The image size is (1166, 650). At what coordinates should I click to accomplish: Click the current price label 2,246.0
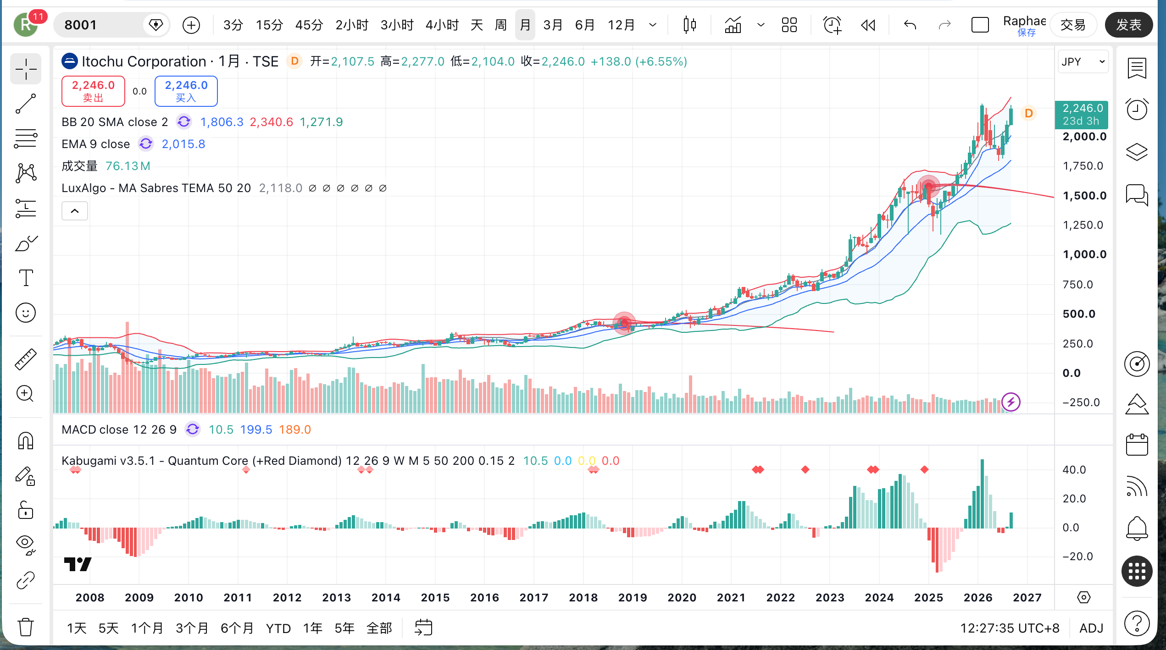(1082, 115)
